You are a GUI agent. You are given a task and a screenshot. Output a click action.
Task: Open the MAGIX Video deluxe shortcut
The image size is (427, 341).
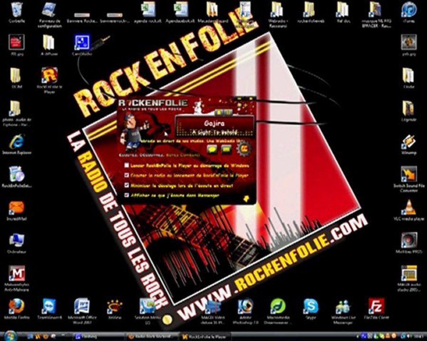(x=213, y=311)
